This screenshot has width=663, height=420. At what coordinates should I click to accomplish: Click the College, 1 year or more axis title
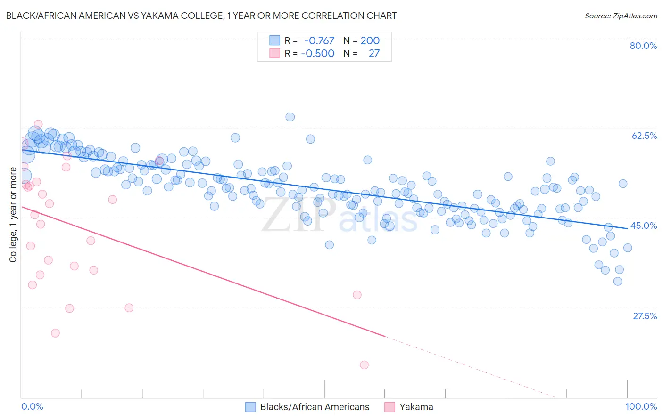click(x=13, y=215)
